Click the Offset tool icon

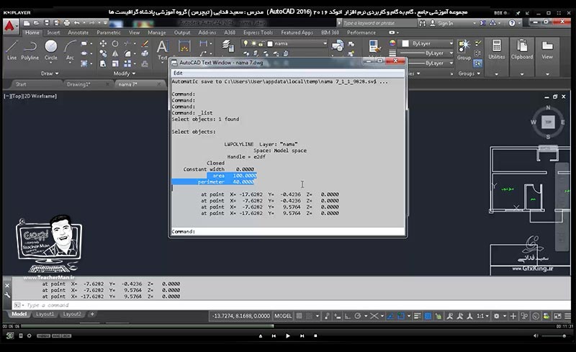pos(145,63)
